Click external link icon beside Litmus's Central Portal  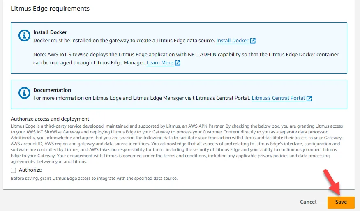(x=309, y=99)
